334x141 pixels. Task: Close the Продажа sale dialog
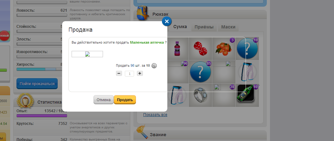click(167, 21)
